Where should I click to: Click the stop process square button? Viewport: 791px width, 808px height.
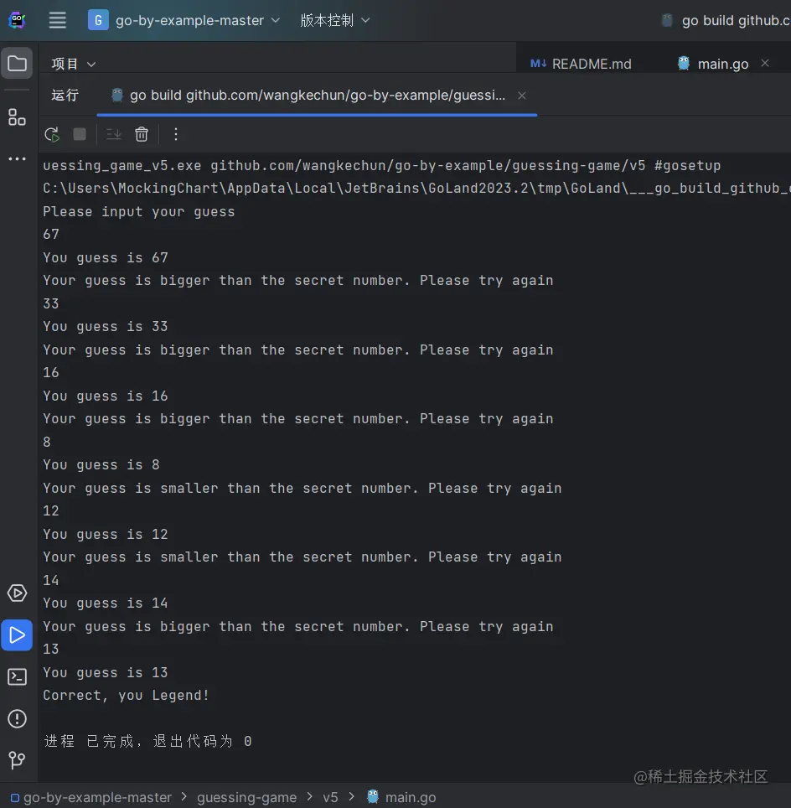pos(80,134)
